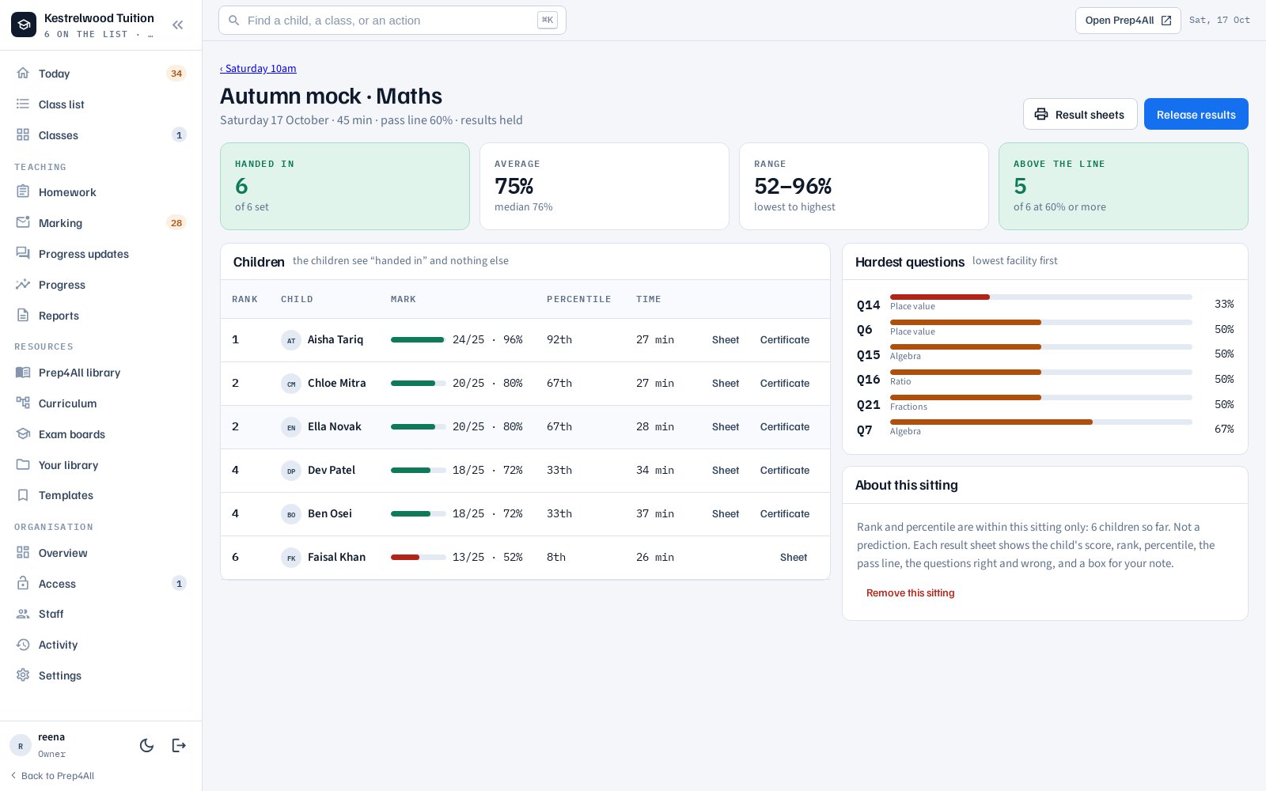The height and width of the screenshot is (791, 1266).
Task: Click the Prep4All library book icon
Action: 23,372
